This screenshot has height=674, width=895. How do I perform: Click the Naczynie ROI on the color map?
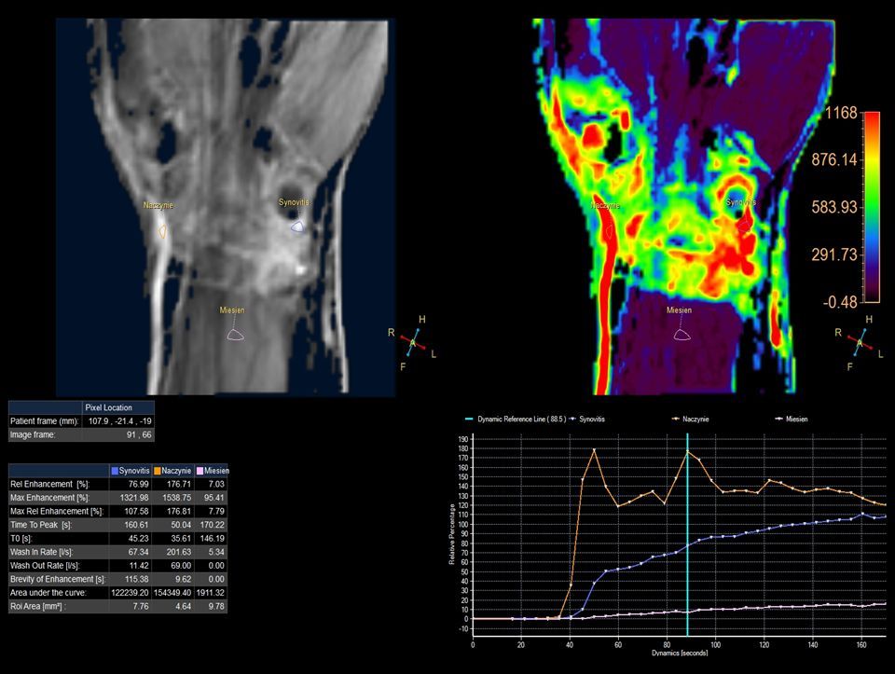pos(611,229)
